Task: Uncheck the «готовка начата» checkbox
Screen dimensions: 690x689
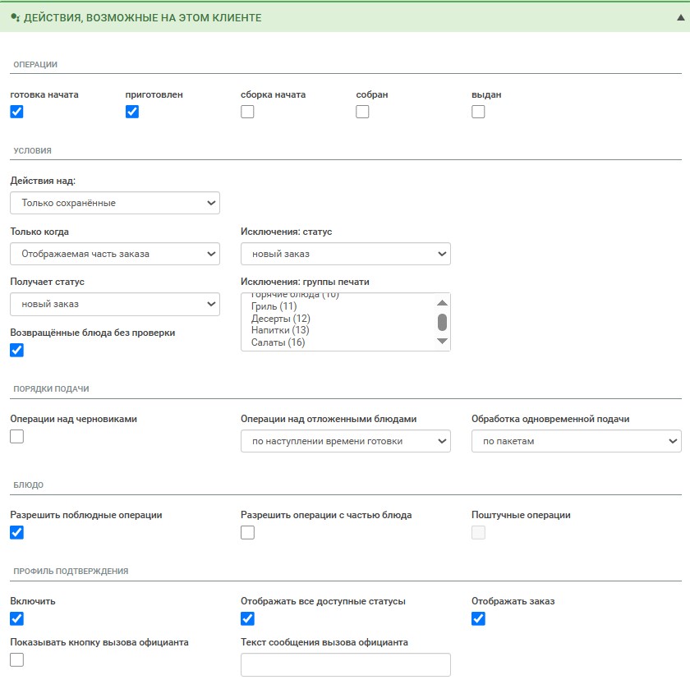Action: (16, 113)
